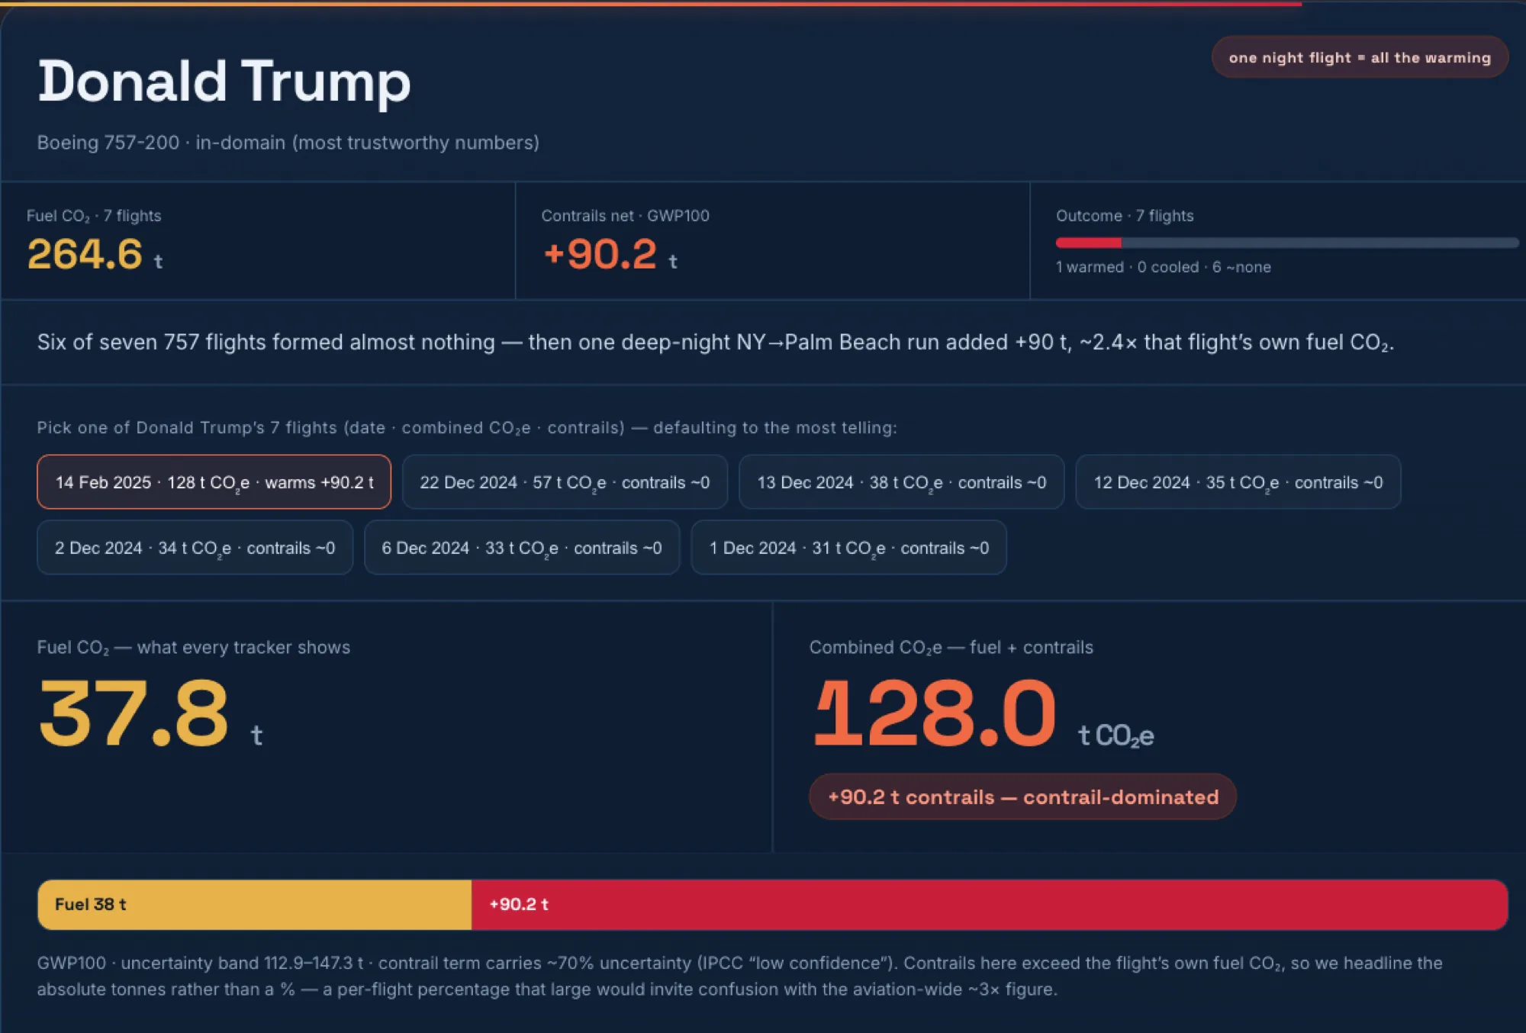Click the 'Boeing 757-200 · in-domain' subtitle

pyautogui.click(x=288, y=143)
